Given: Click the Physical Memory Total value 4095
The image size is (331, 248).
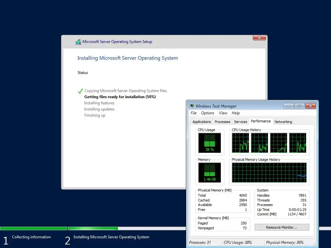Looking at the screenshot, I should tap(243, 195).
